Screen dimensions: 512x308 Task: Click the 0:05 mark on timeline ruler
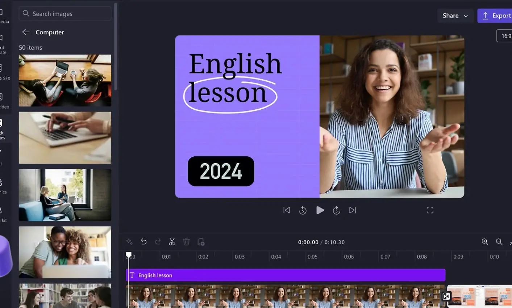tap(312, 257)
